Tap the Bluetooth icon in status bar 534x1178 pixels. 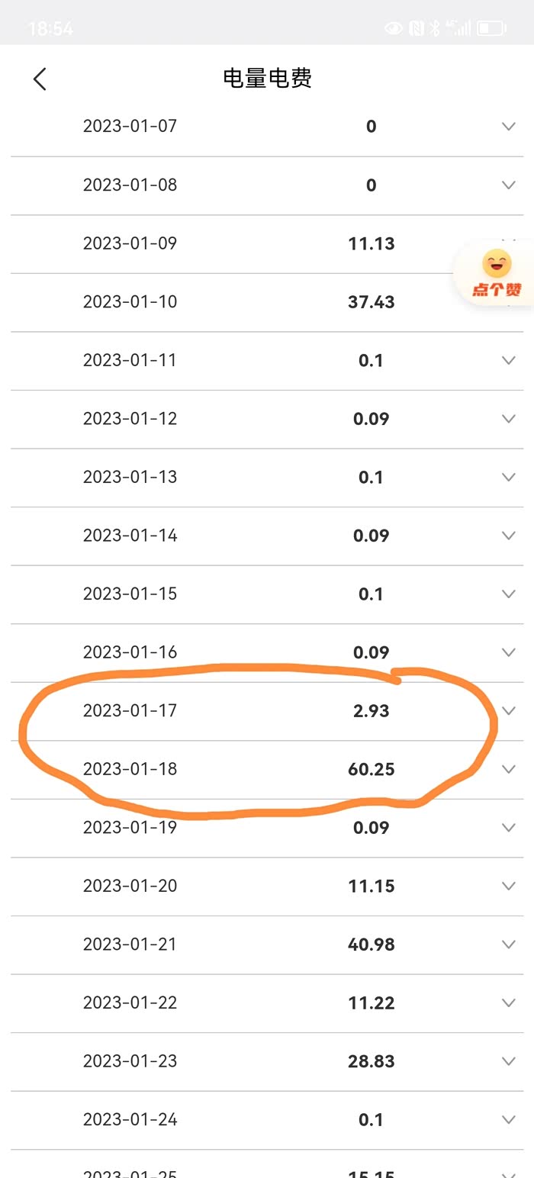[434, 29]
